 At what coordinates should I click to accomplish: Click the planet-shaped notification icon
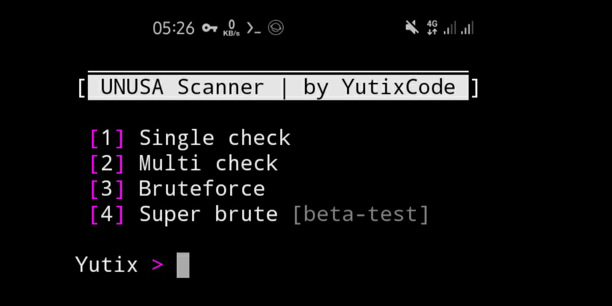click(276, 28)
